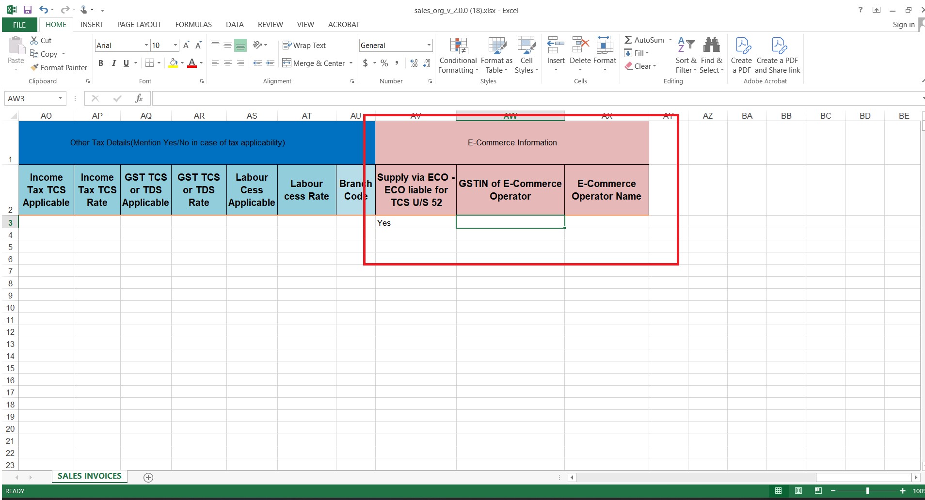
Task: Decrease decimal places
Action: 427,63
